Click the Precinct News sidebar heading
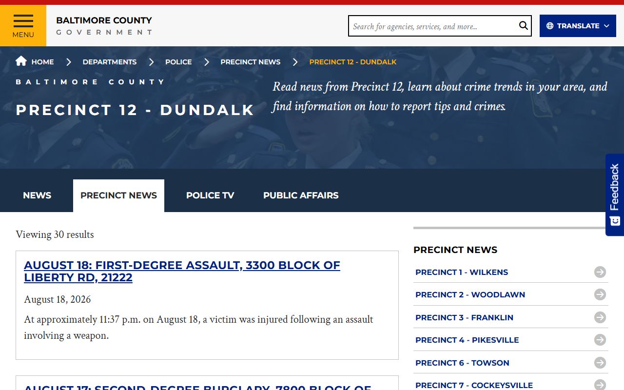Screen dimensions: 624x390 [x=455, y=250]
